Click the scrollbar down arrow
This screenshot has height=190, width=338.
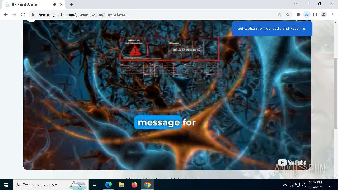pos(336,177)
